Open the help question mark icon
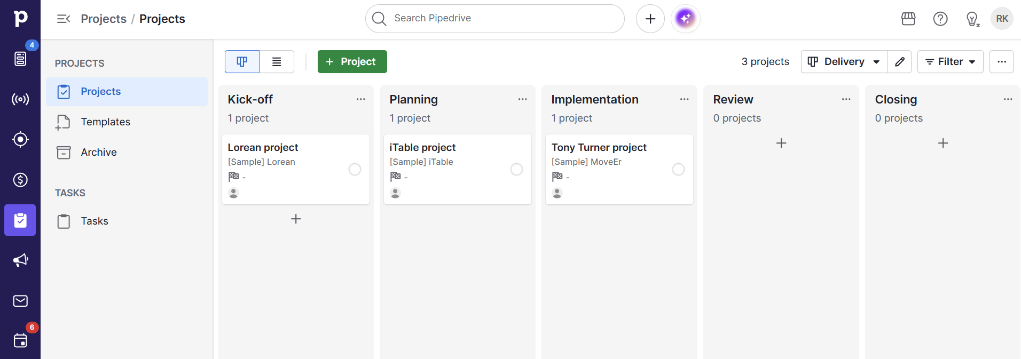Viewport: 1021px width, 359px height. pos(940,19)
